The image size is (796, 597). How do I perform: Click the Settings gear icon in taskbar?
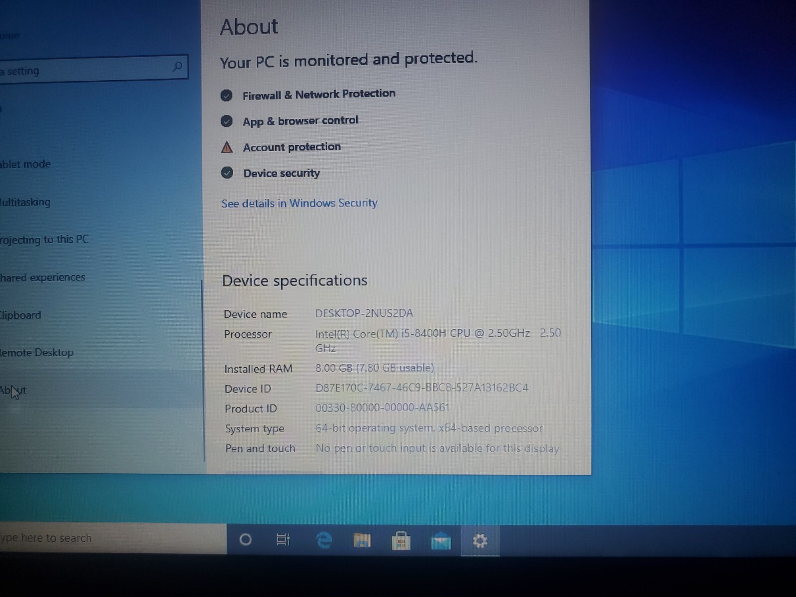coord(480,541)
